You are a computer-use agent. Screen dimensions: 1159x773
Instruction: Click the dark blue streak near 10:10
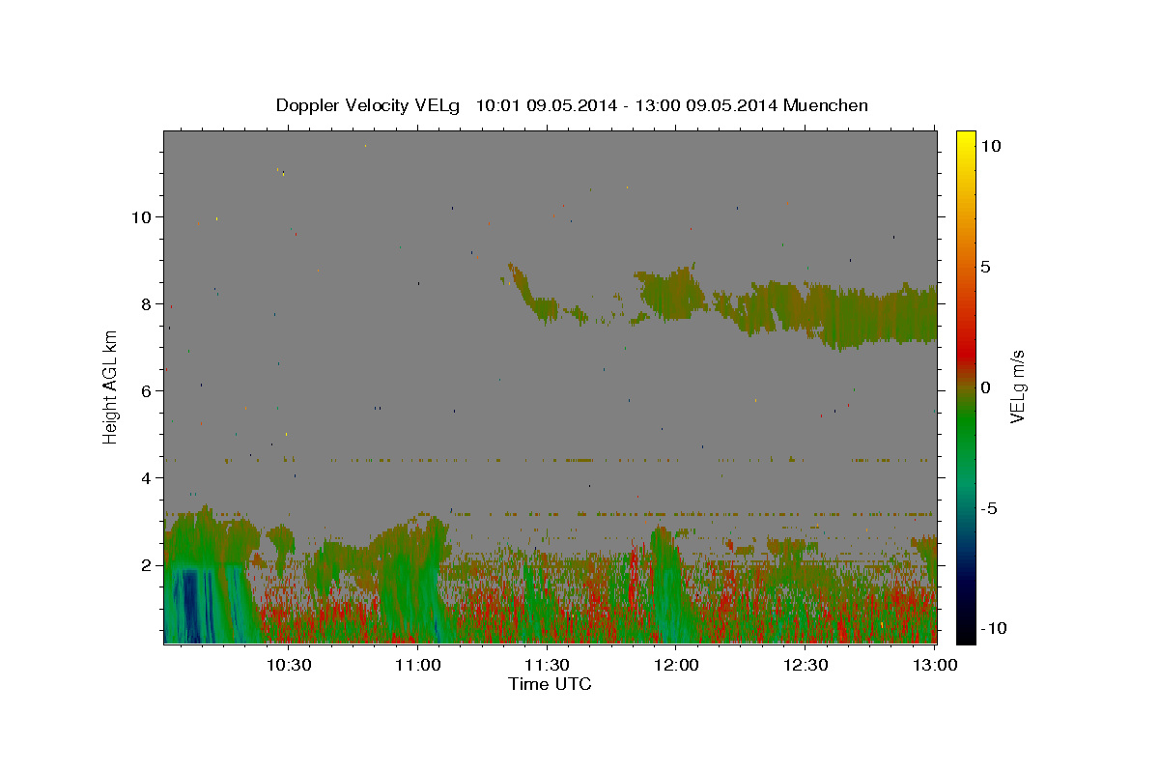click(190, 604)
